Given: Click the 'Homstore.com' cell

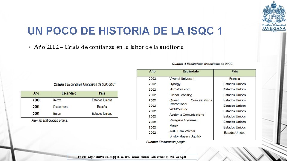Looking at the screenshot, I should coord(180,89).
